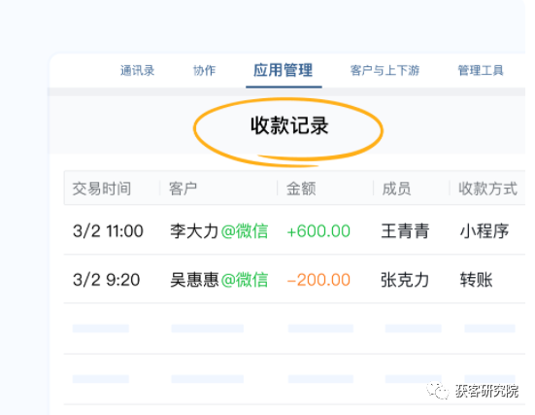Viewport: 535px width, 415px height.
Task: Click the -200.00 amount value
Action: [318, 280]
